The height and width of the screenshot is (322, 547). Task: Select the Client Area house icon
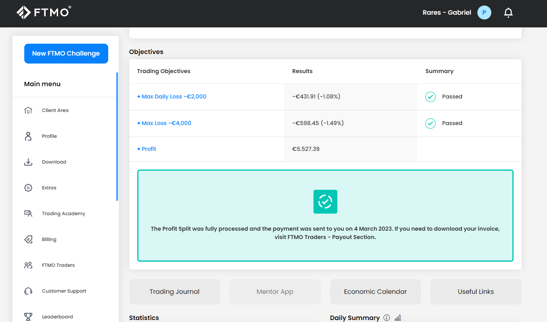pos(28,110)
